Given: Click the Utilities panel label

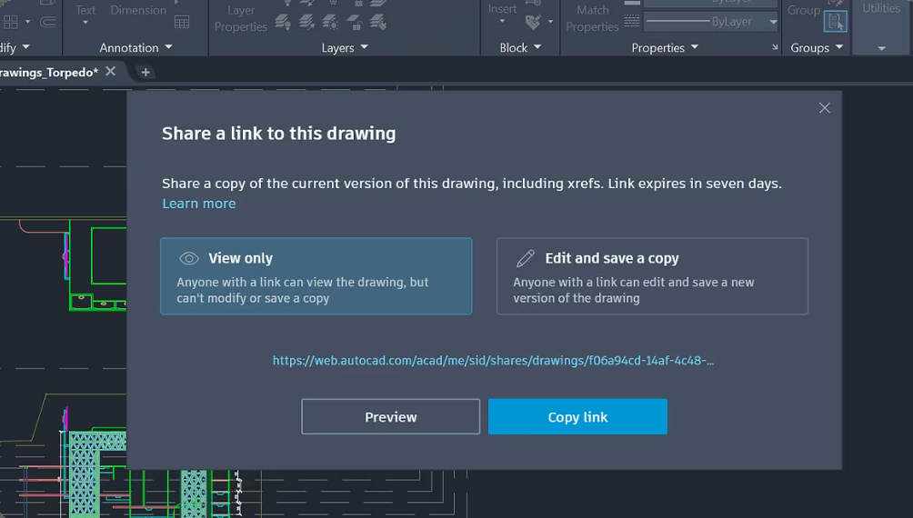Looking at the screenshot, I should 881,8.
